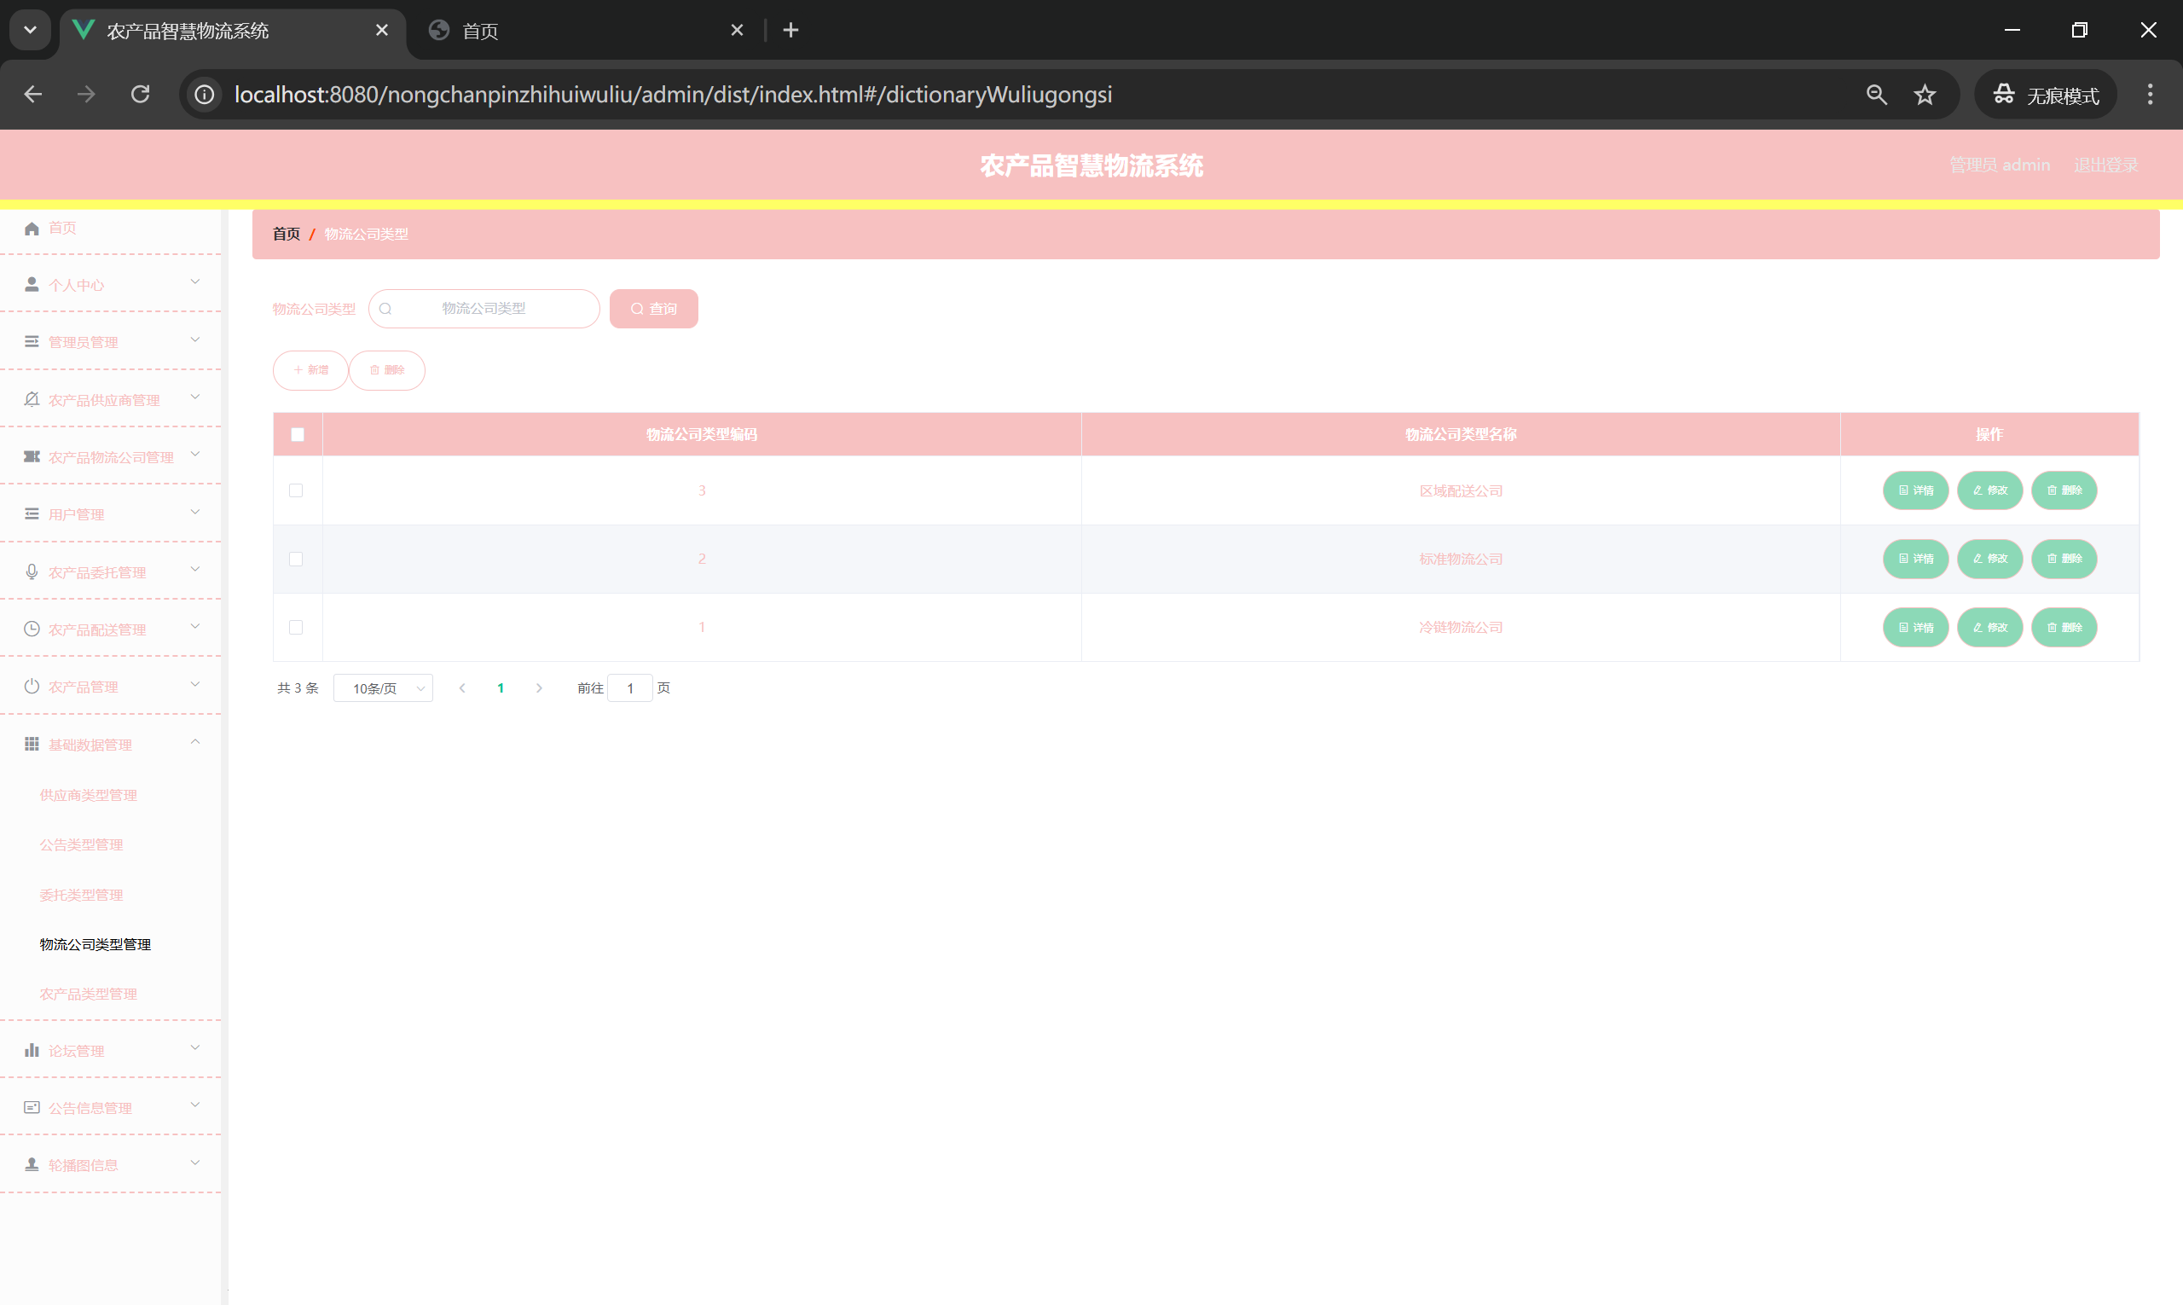Click the grid icon for 基础数据管理
Image resolution: width=2183 pixels, height=1305 pixels.
[32, 745]
